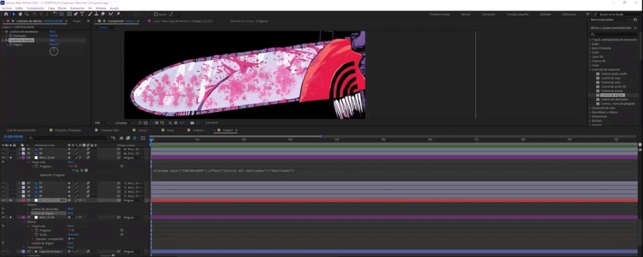Switch to the Comp 1 timeline tab

tap(143, 130)
